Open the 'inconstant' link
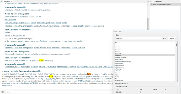Viewport: 181px width, 94px height. click(x=28, y=54)
